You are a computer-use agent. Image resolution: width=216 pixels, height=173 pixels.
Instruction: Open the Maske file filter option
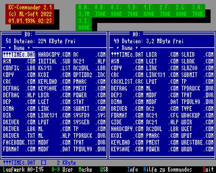(85, 170)
